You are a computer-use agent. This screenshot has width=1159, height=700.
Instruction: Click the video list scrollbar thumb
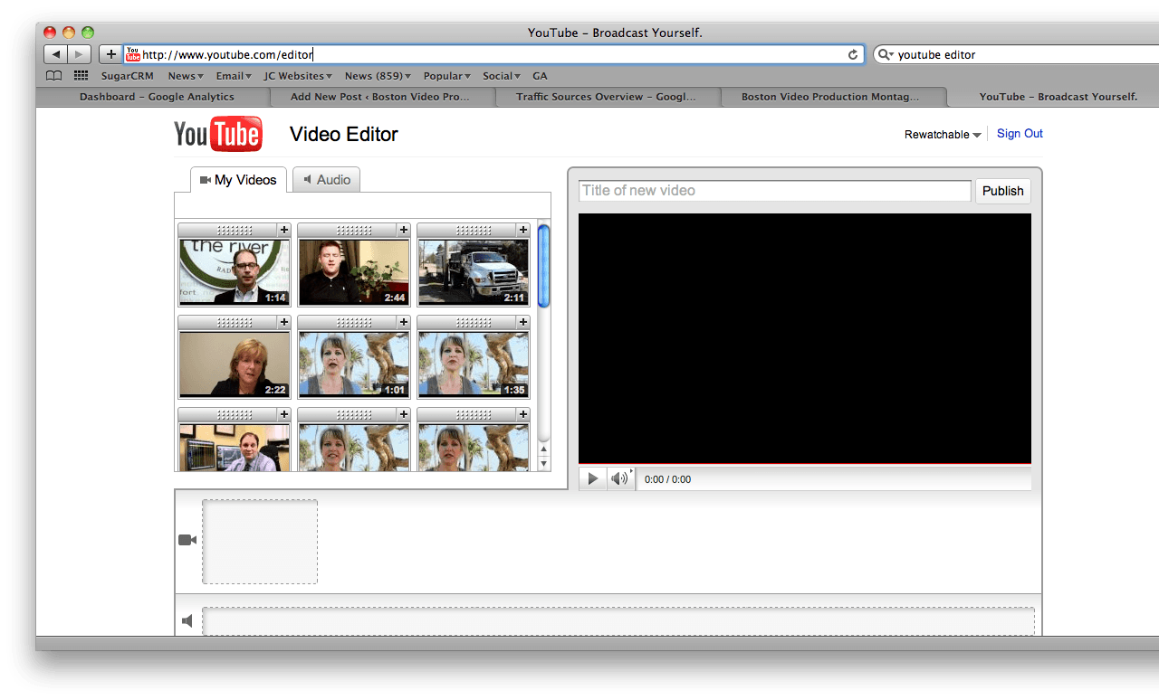tap(543, 267)
